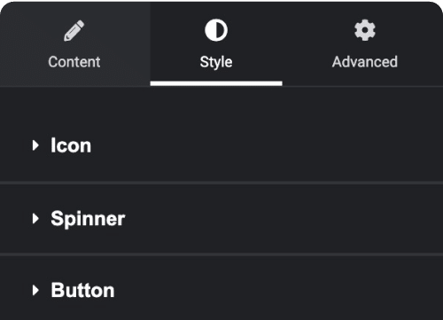Click the pencil icon for Content
Screen dimensions: 443x320
[74, 31]
